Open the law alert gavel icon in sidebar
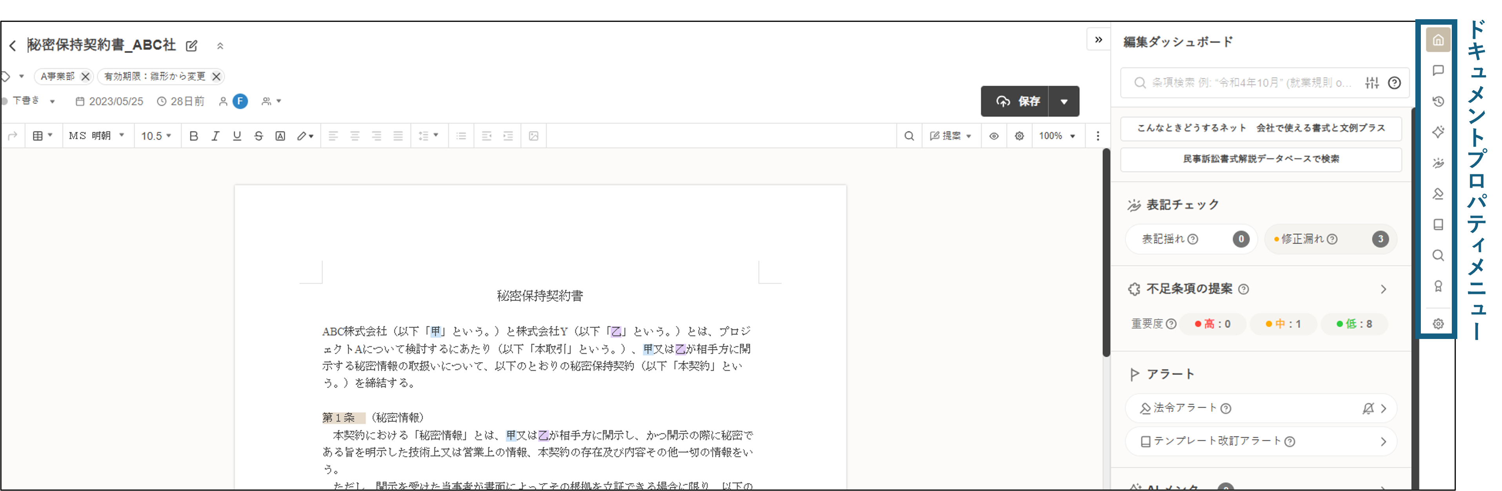This screenshot has width=1502, height=491. coord(1438,194)
